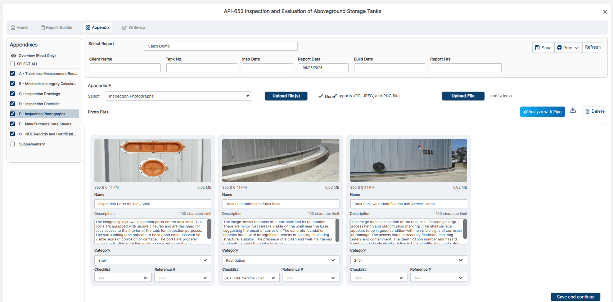The width and height of the screenshot is (613, 302).
Task: Open the AST Out-Service checklist dropdown
Action: [x=250, y=278]
